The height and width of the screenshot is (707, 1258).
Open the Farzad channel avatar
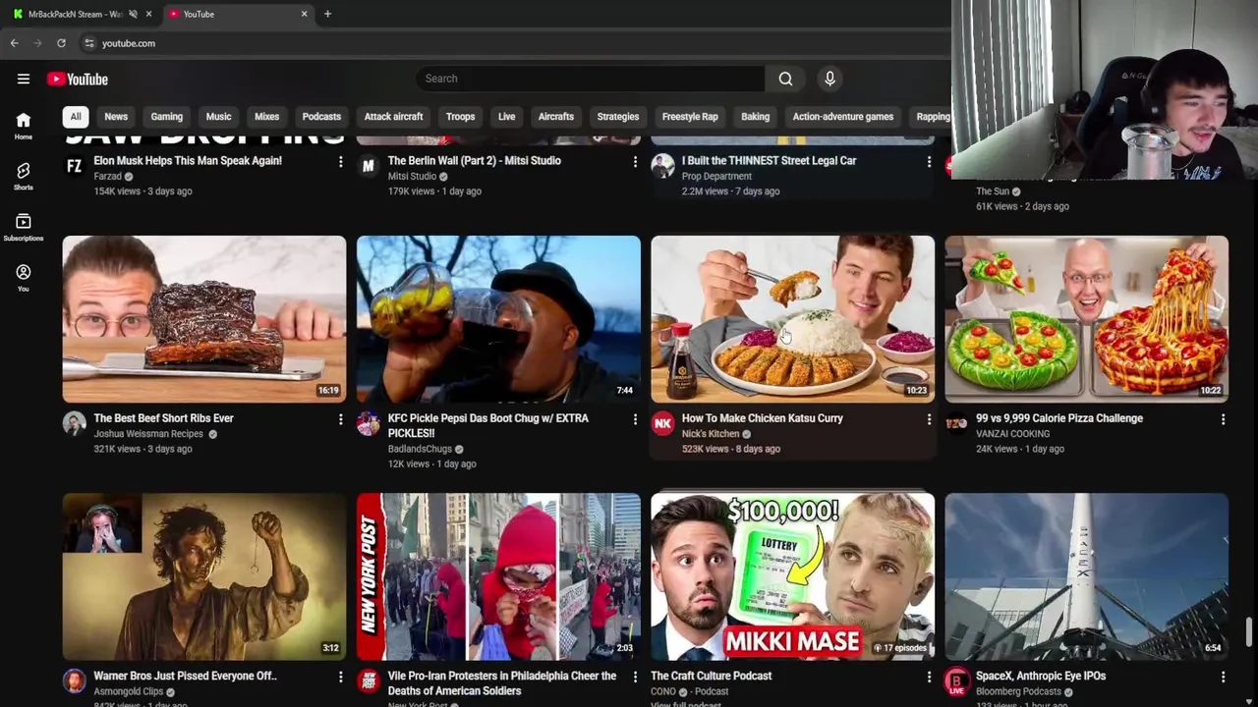pyautogui.click(x=74, y=166)
